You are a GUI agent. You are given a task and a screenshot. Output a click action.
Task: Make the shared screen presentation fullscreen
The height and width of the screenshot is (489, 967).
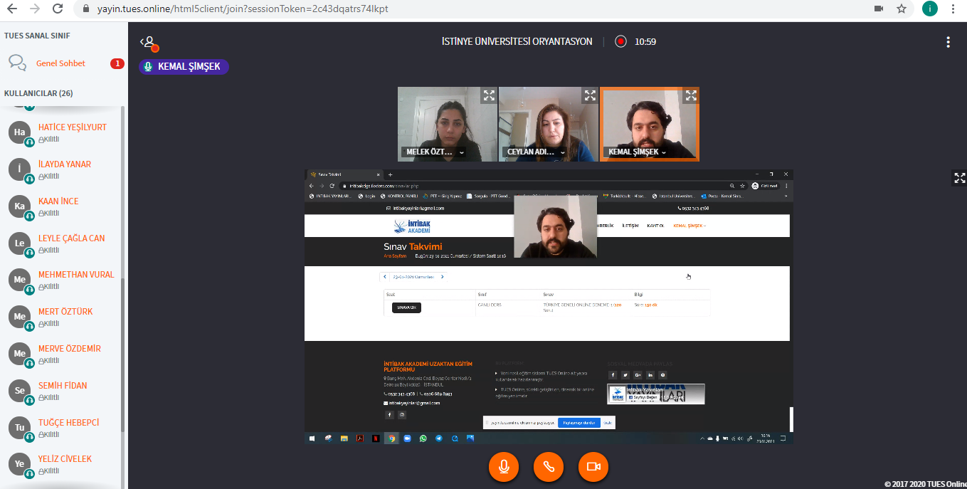pyautogui.click(x=959, y=178)
